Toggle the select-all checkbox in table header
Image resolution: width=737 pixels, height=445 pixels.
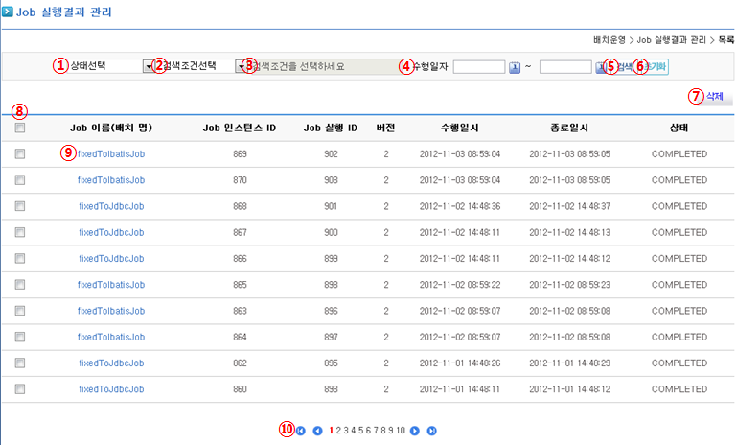tap(20, 128)
